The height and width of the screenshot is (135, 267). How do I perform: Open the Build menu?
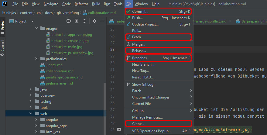tap(96, 4)
